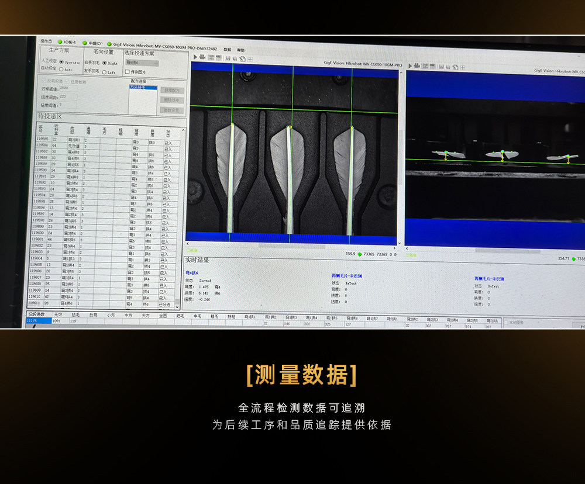Start acquisition on the left camera toolbar
The width and height of the screenshot is (585, 484).
[195, 57]
